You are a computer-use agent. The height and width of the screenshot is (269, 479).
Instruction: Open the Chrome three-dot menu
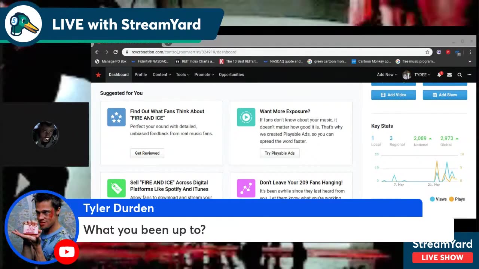(470, 52)
